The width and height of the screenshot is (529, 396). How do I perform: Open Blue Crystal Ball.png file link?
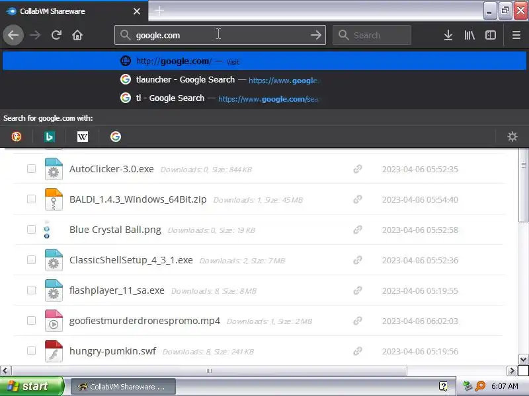pos(115,230)
